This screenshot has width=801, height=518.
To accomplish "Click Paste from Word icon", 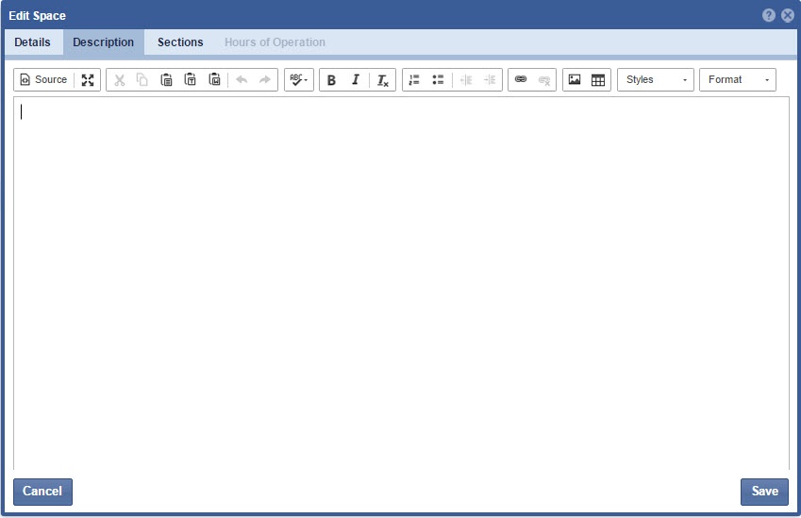I will [x=214, y=80].
